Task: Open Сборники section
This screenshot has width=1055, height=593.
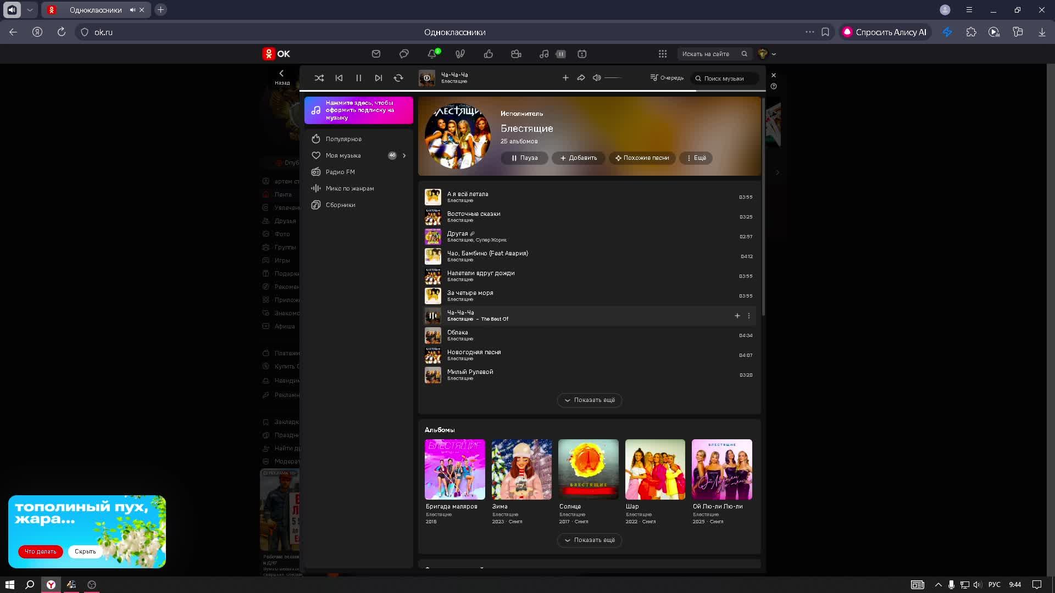Action: point(359,205)
